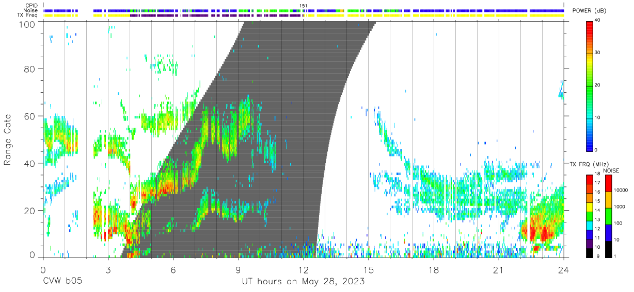The image size is (634, 292).
Task: Click the Noise row label at top left
Action: [x=30, y=10]
